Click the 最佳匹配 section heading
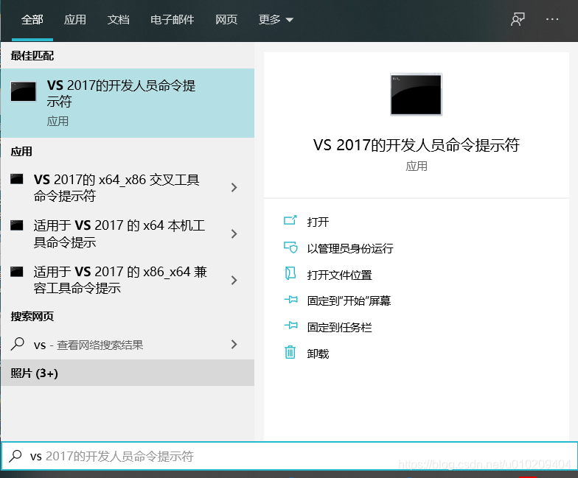The width and height of the screenshot is (578, 478). pos(32,56)
